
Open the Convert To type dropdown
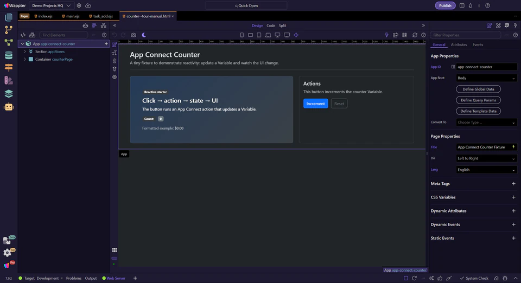pyautogui.click(x=486, y=123)
